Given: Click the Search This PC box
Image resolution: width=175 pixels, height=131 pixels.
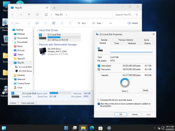Looking at the screenshot, I should (x=127, y=15).
